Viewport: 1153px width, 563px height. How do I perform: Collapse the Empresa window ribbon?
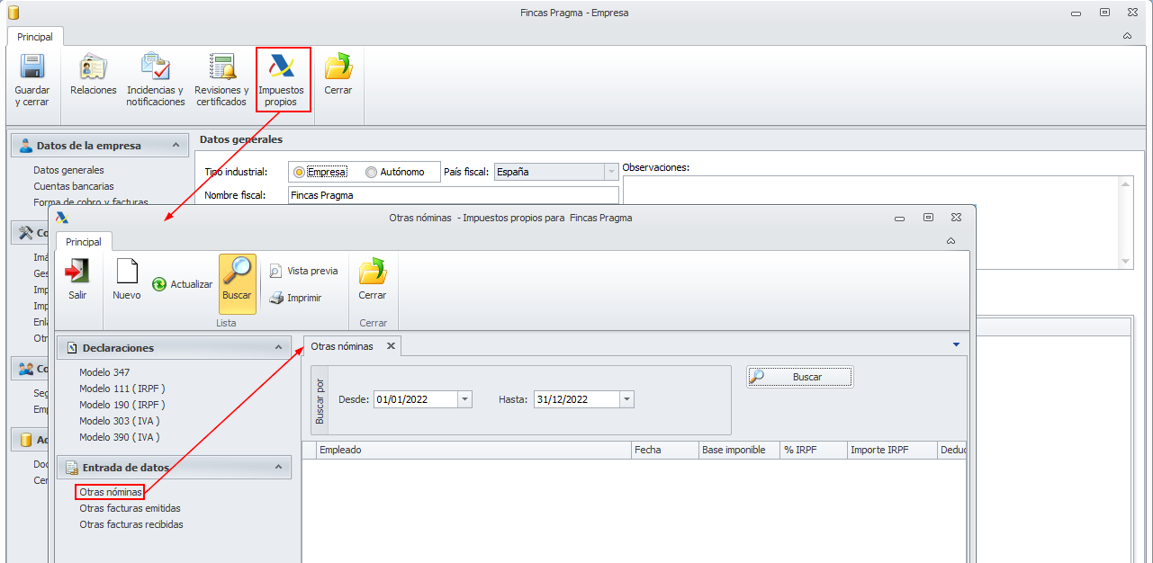coord(1127,37)
